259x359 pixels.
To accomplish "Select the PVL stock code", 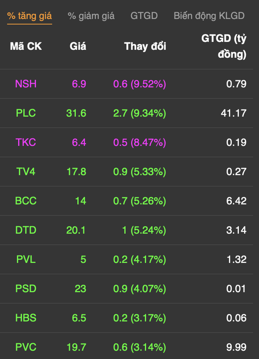I will pyautogui.click(x=26, y=259).
